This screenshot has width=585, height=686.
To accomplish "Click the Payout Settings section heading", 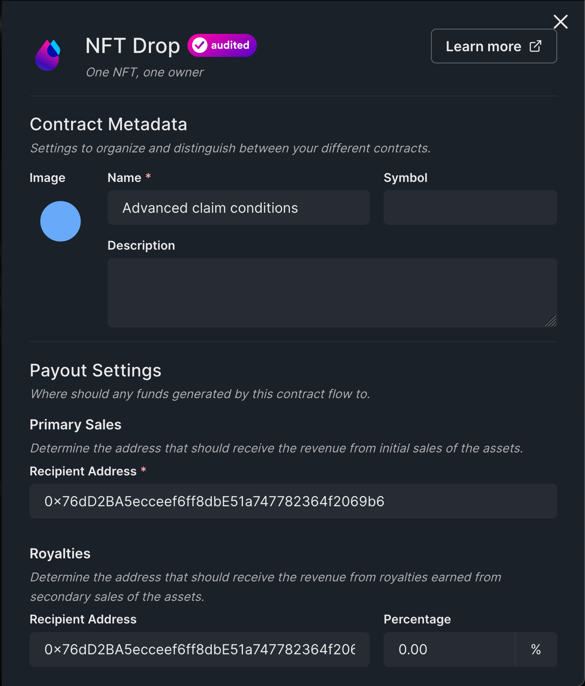I will [x=95, y=371].
